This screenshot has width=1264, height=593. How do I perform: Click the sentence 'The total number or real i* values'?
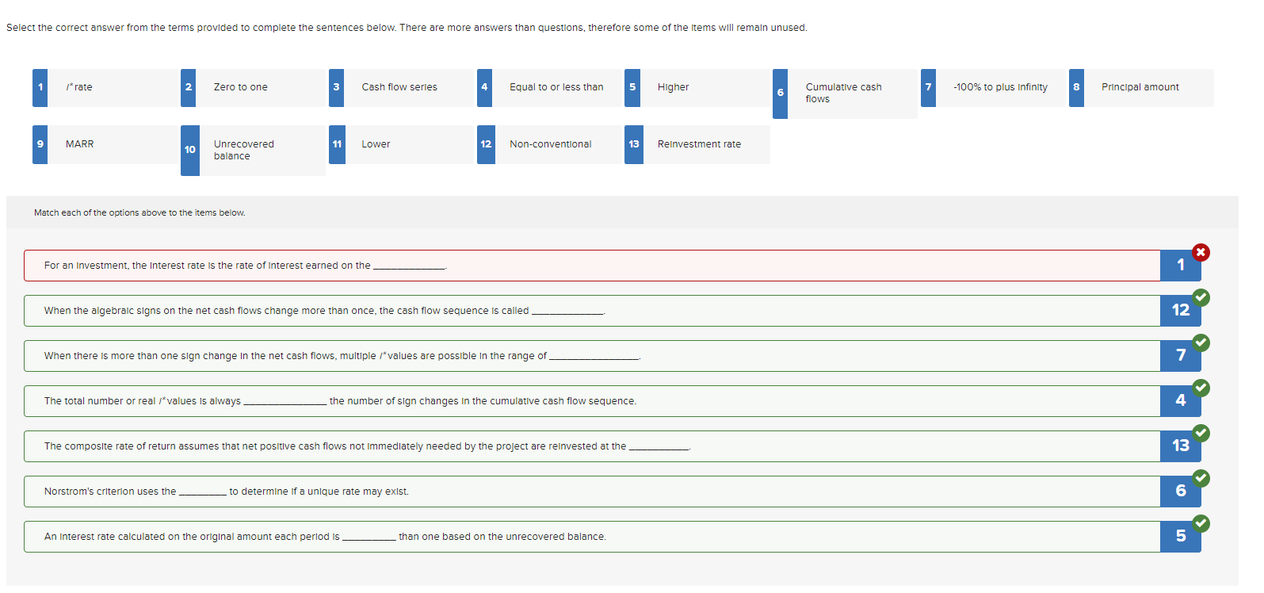(340, 401)
